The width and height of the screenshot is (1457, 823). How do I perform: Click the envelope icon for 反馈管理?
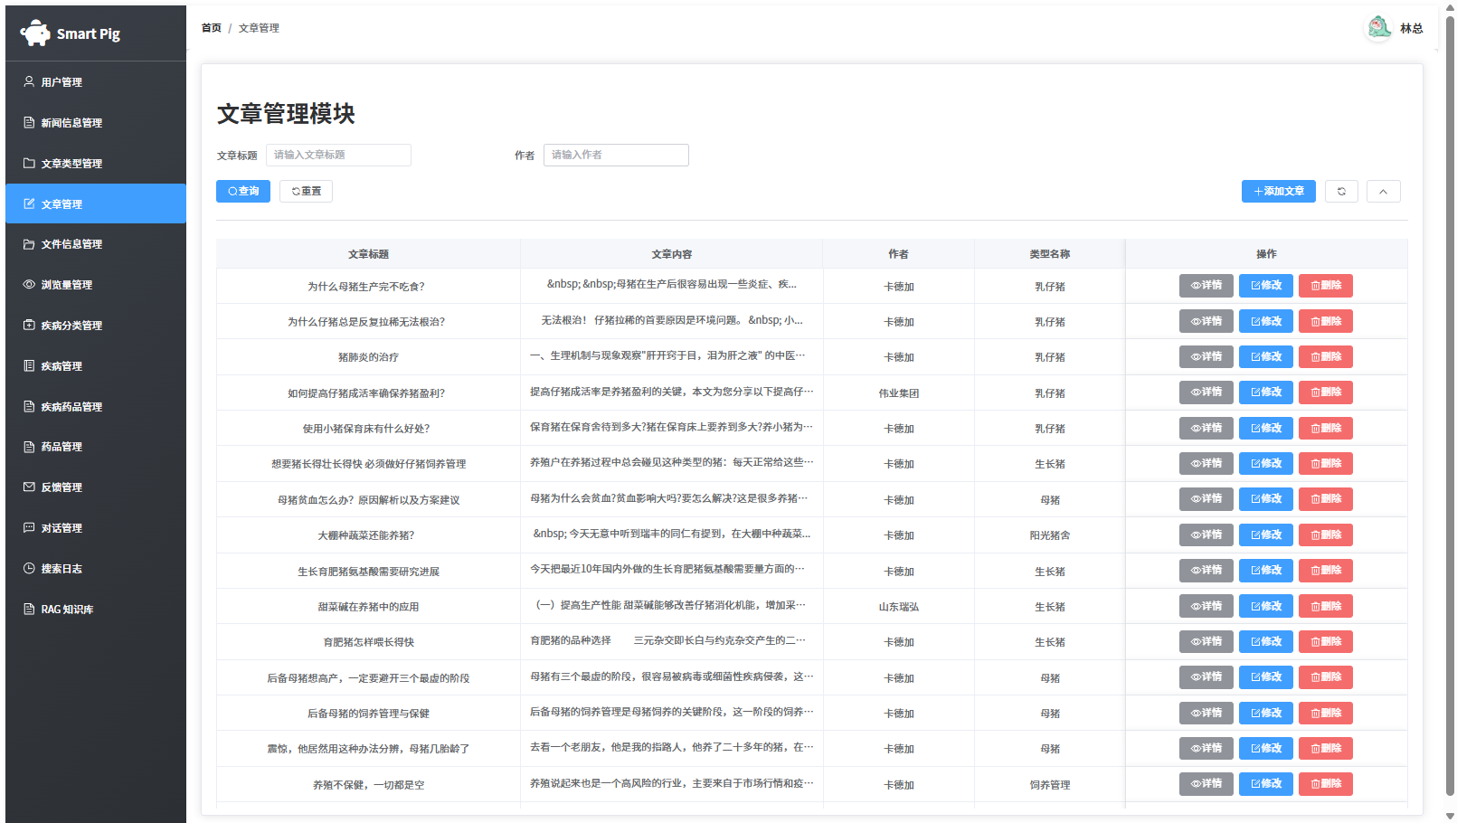(x=29, y=487)
